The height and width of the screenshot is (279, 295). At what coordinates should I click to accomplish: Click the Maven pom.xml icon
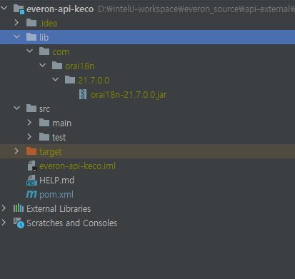tap(31, 194)
